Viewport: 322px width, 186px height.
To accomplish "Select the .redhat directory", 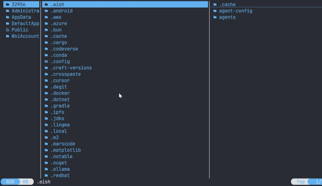I will [x=60, y=175].
